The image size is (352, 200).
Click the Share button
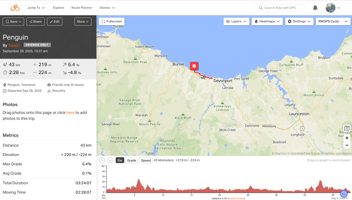(x=35, y=21)
